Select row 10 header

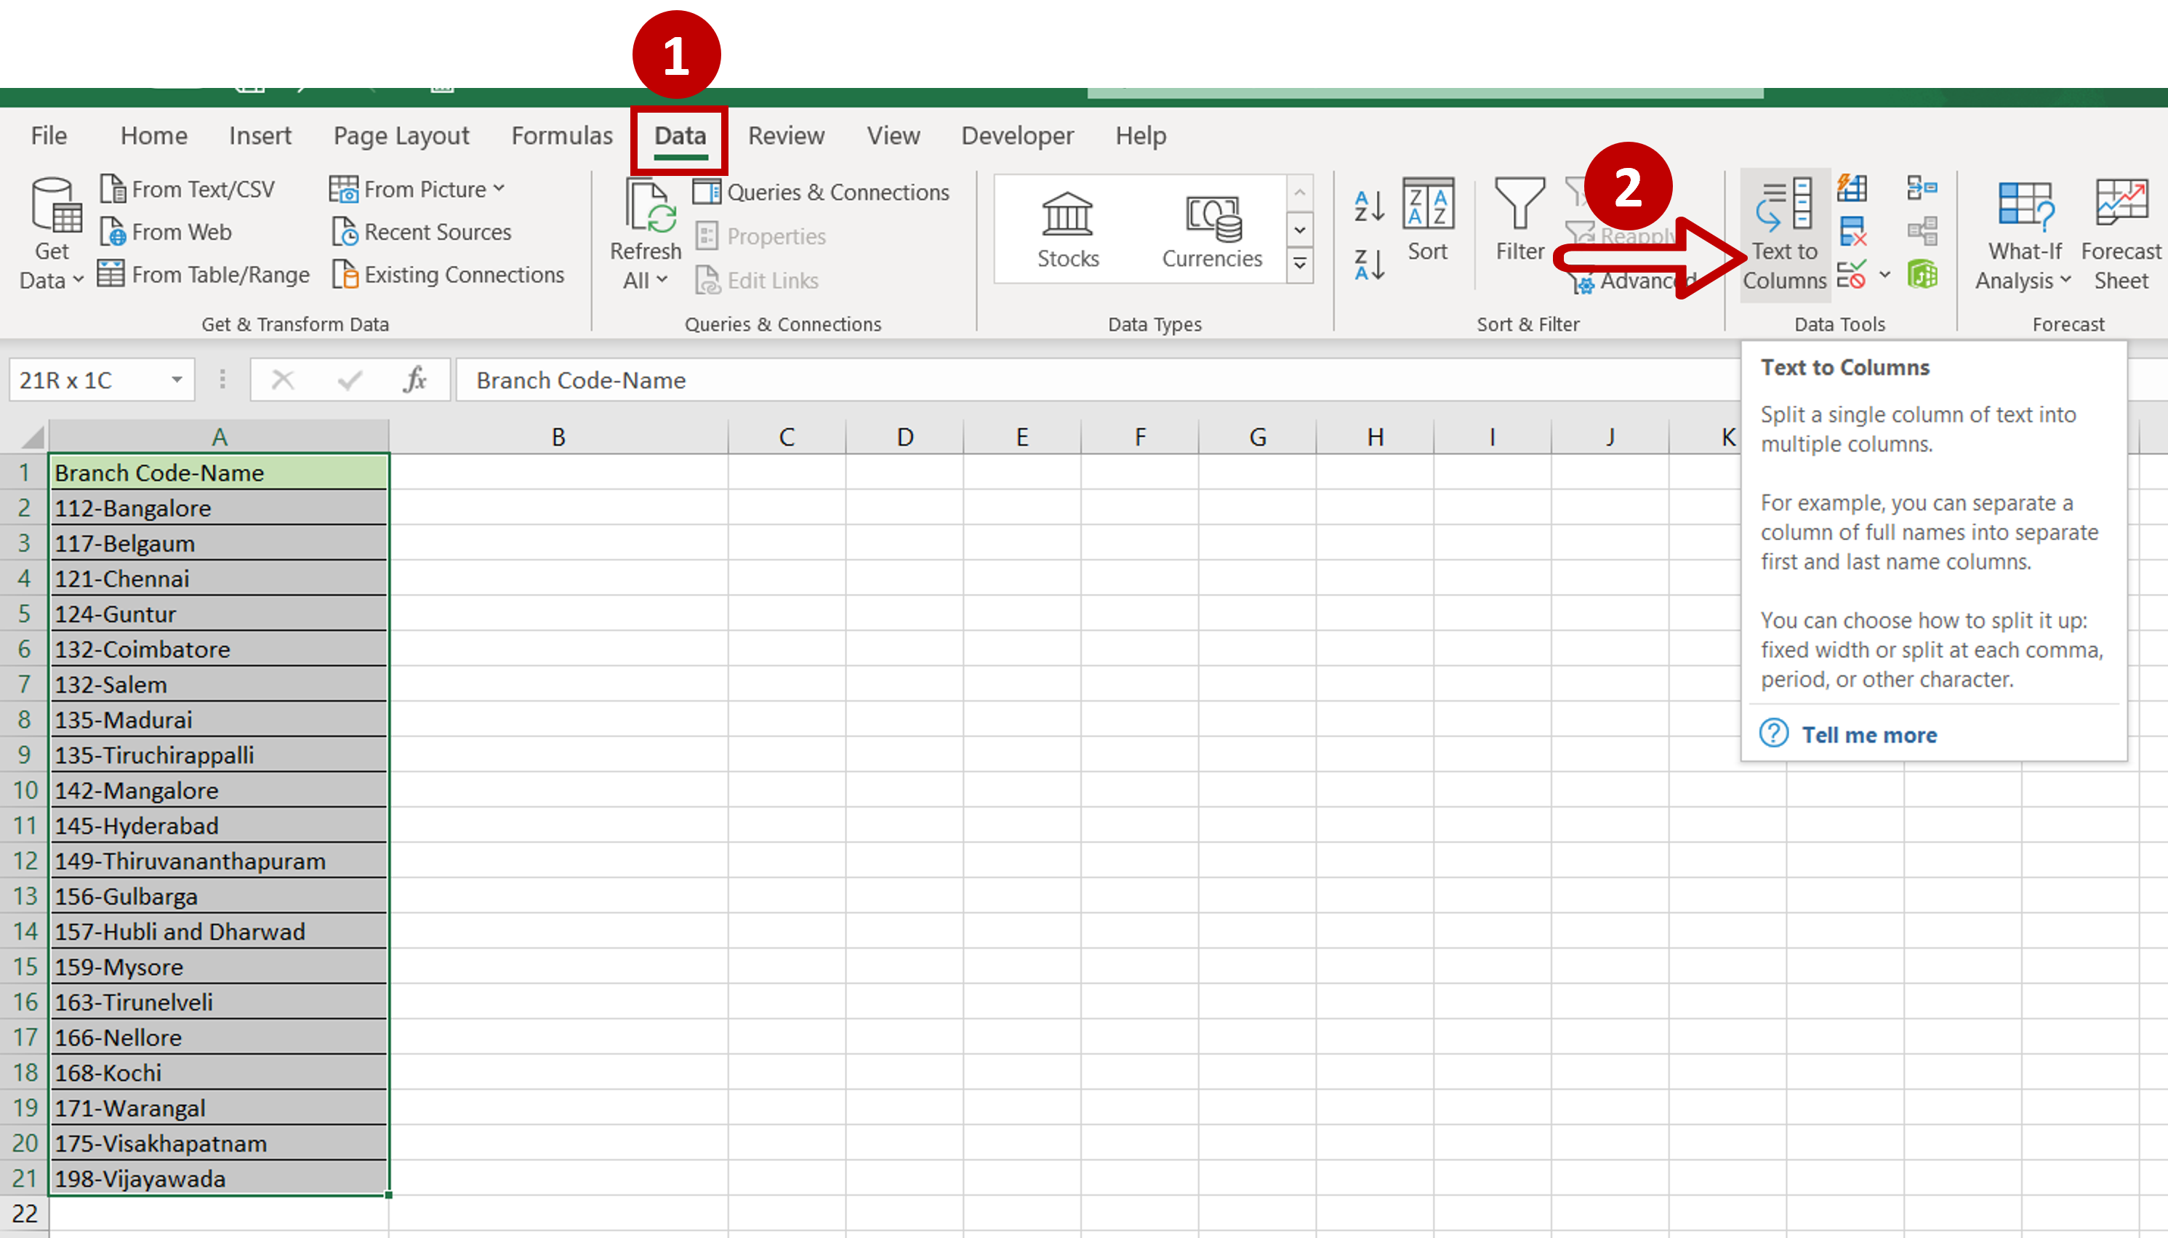point(24,790)
